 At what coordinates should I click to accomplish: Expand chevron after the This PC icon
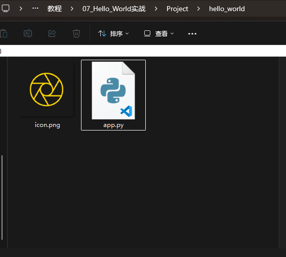(x=21, y=9)
